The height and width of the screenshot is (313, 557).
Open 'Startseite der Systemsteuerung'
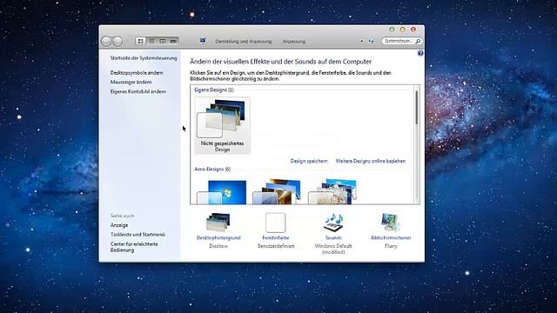pyautogui.click(x=144, y=58)
